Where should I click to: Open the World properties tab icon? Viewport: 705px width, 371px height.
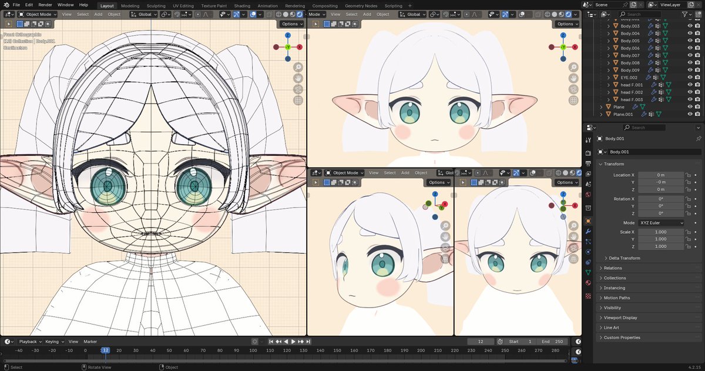point(588,195)
